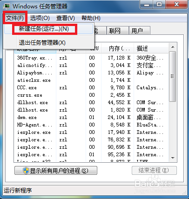This screenshot has height=199, width=189.
Task: Open the 文件(F) menu
Action: (15, 18)
